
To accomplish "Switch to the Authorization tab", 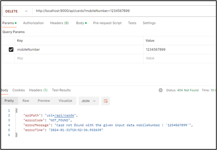I will [33, 23].
